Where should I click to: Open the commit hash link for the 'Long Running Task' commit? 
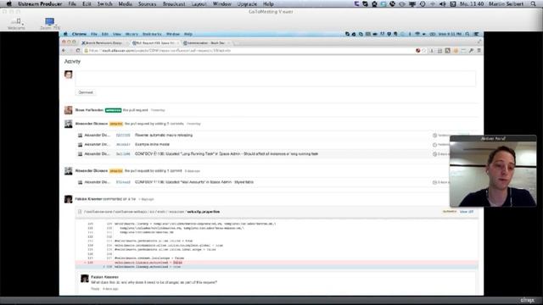123,154
